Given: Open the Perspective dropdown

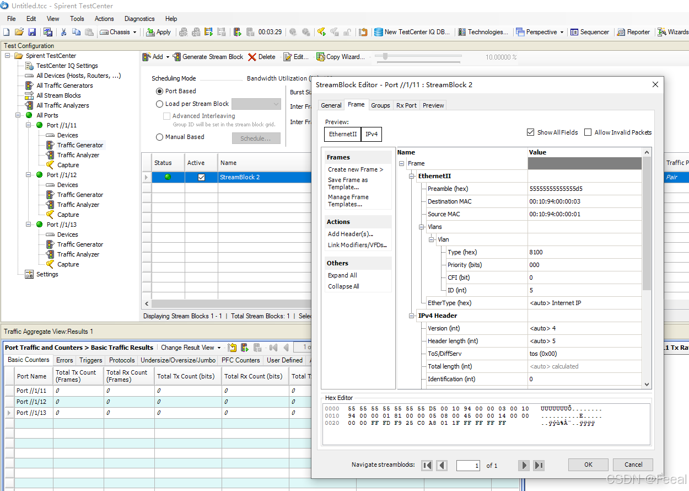Looking at the screenshot, I should click(x=540, y=32).
